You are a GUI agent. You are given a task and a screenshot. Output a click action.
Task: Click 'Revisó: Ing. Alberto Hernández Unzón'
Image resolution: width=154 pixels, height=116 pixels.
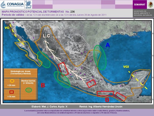pos(101,107)
